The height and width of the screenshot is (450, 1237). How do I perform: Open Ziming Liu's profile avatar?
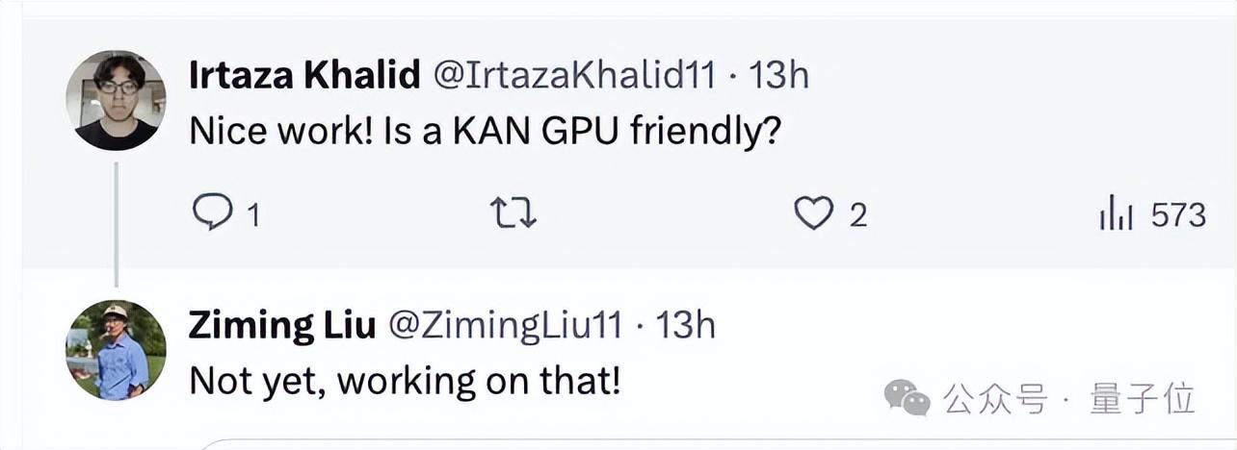(x=116, y=350)
